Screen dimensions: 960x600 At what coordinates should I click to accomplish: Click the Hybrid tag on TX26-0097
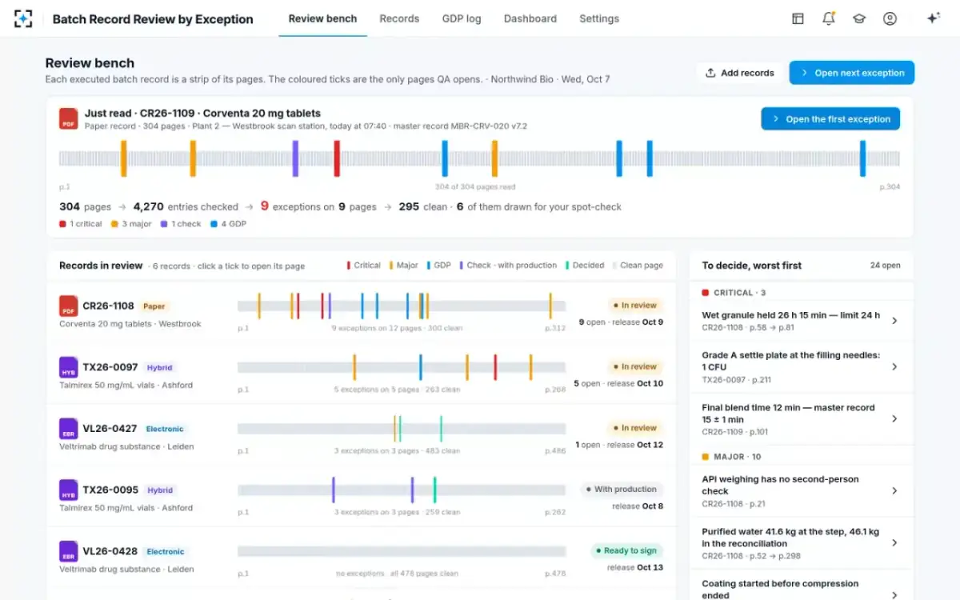pos(160,368)
